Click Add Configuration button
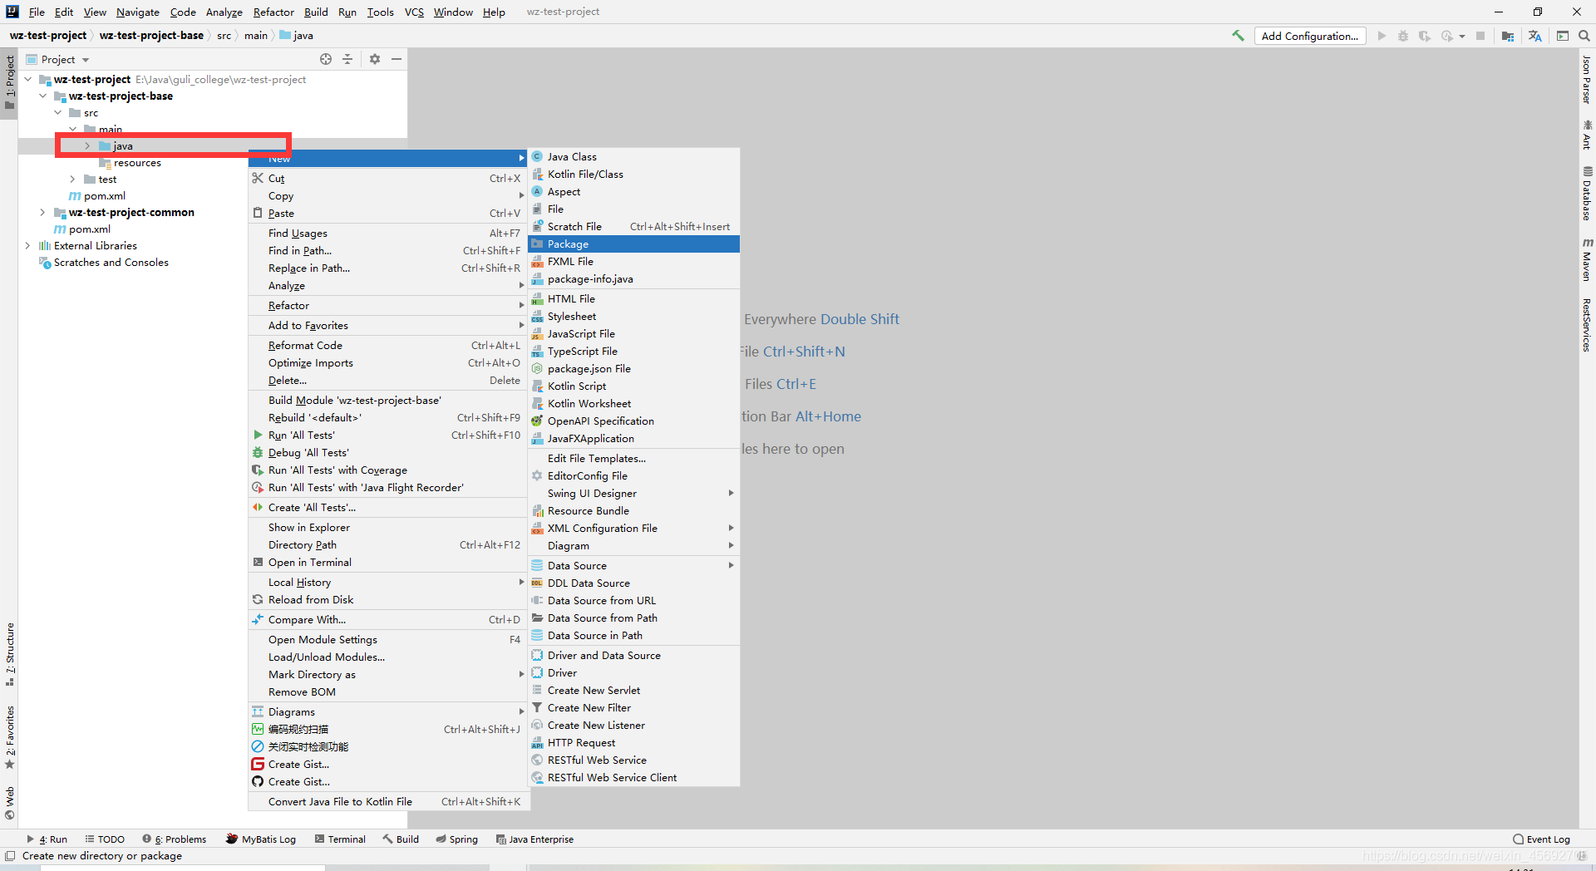The height and width of the screenshot is (871, 1596). click(x=1309, y=36)
